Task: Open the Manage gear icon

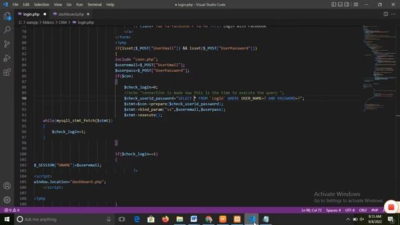Action: 7,200
